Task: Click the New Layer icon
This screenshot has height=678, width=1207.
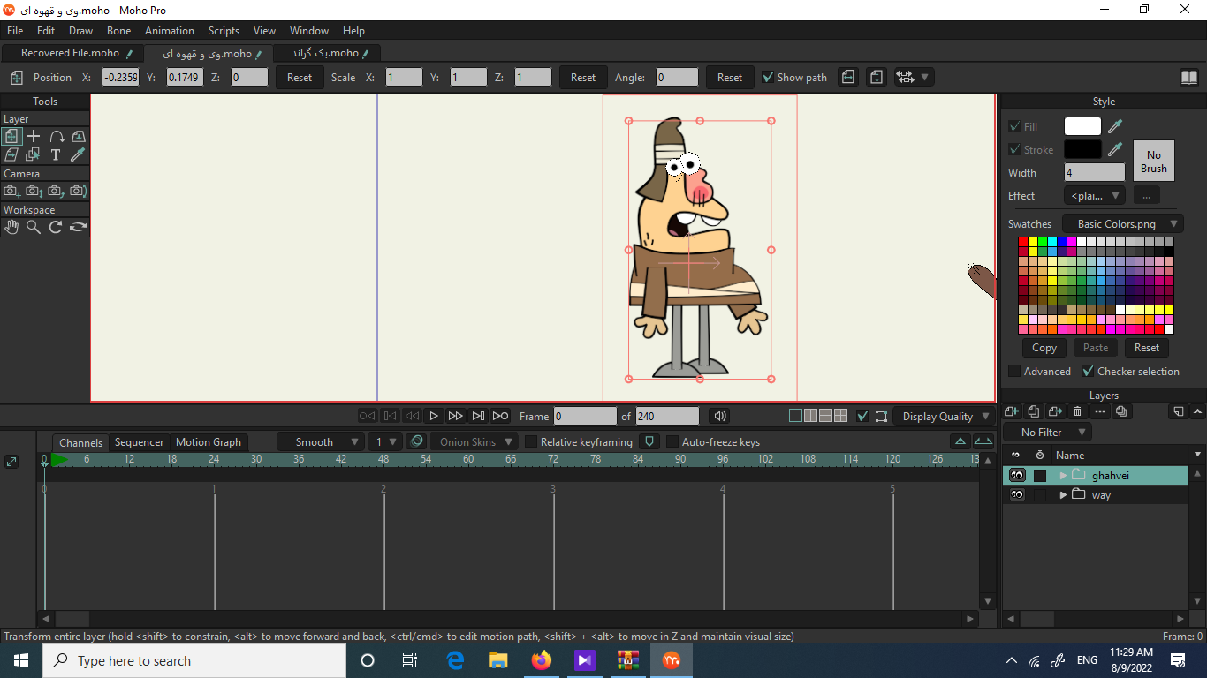Action: [x=1012, y=411]
